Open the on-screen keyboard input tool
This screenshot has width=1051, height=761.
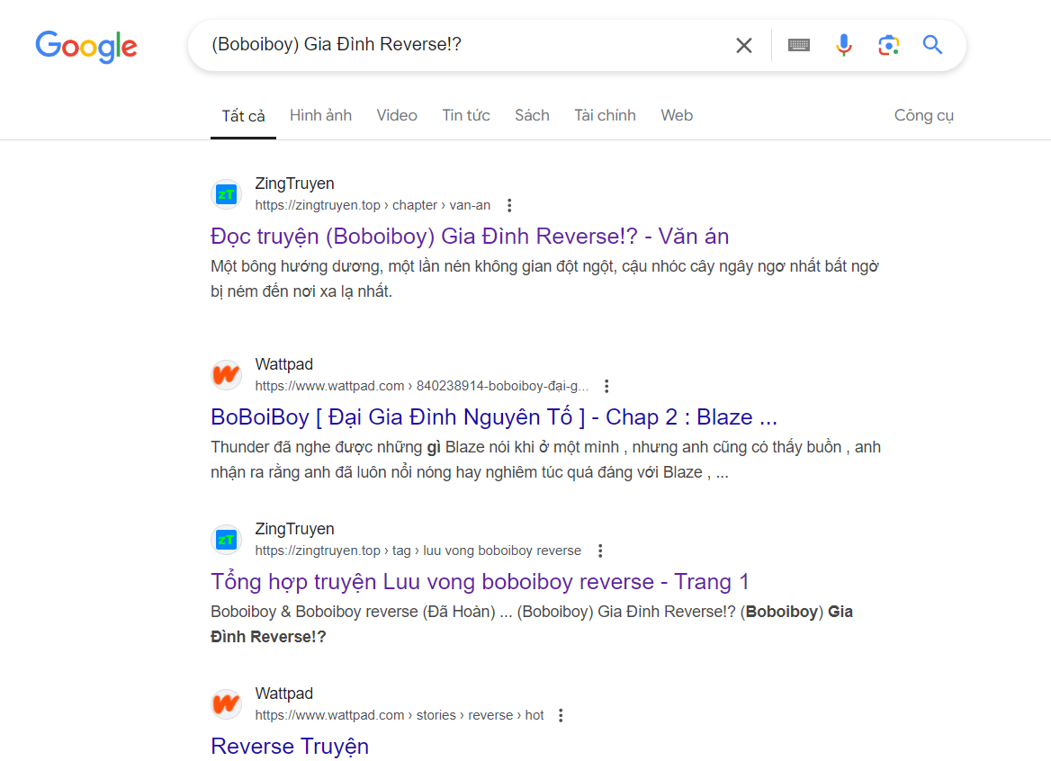click(799, 45)
